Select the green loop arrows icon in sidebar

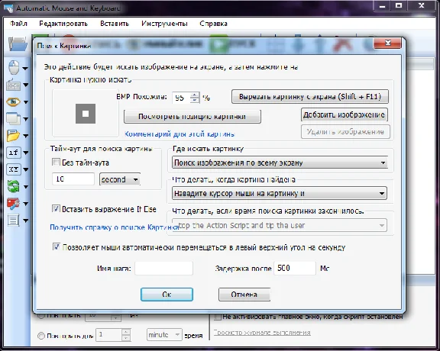(13, 186)
